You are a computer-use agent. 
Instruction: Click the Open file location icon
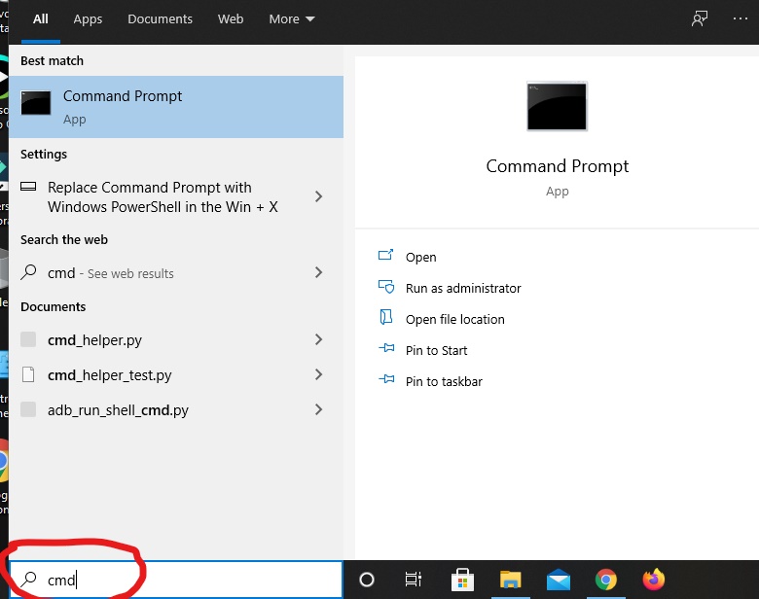coord(385,317)
